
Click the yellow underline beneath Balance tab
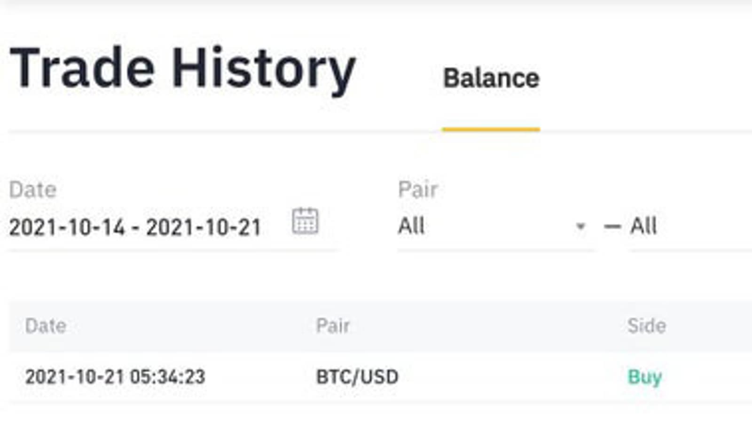[x=491, y=129]
